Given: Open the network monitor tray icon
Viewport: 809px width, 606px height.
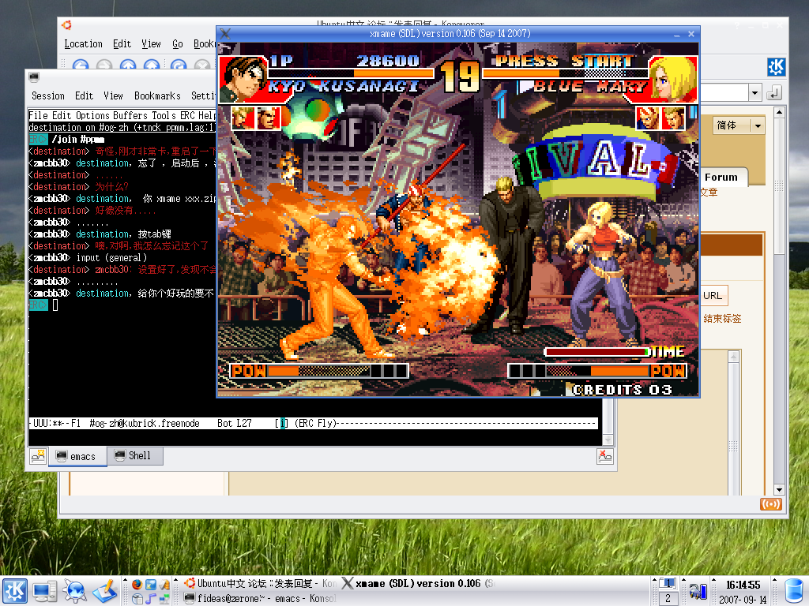Looking at the screenshot, I should pos(698,590).
